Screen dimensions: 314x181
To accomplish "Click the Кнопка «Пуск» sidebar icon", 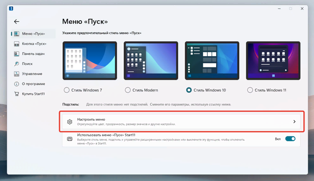I will 17,44.
